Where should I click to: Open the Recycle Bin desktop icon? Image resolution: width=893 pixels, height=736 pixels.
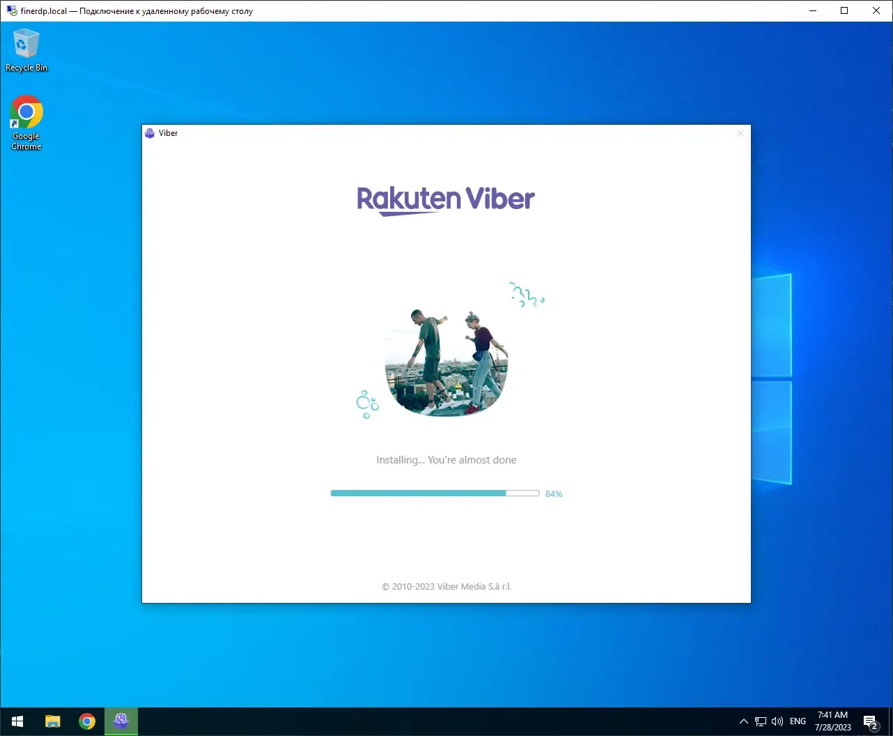point(26,50)
